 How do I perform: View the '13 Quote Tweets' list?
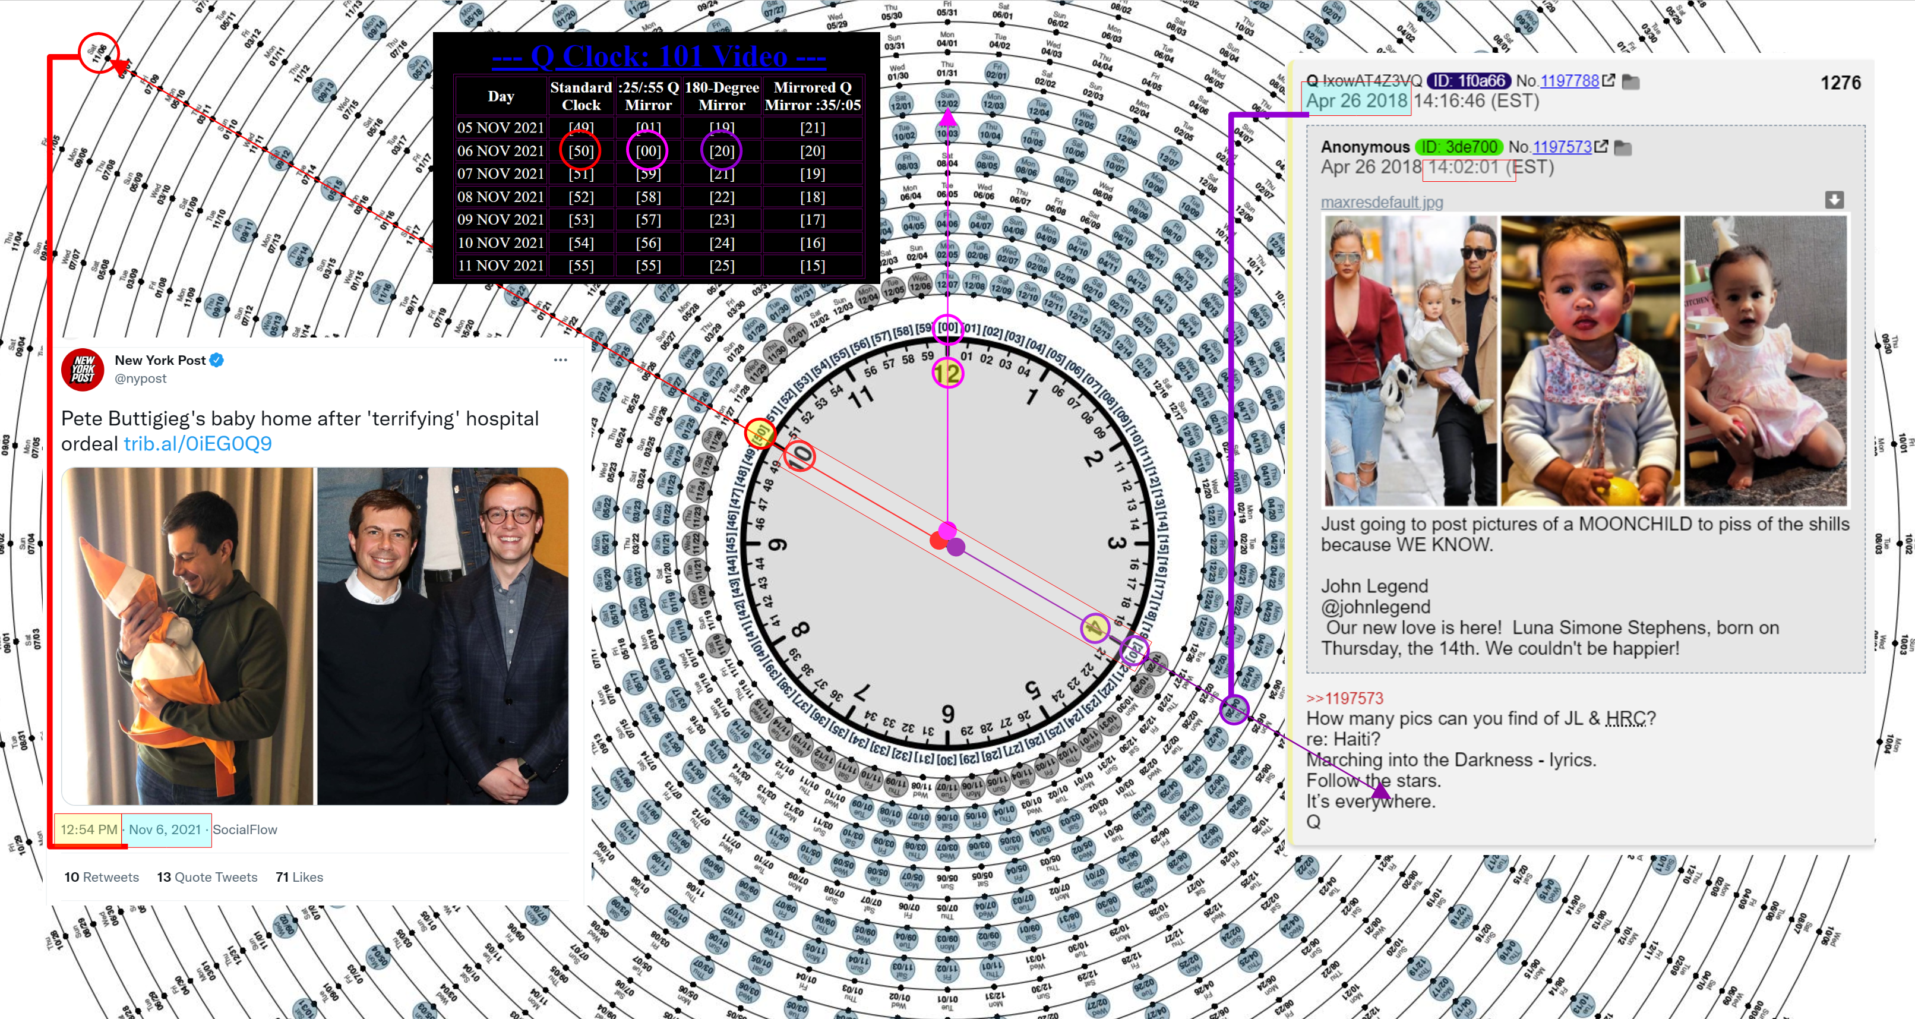[207, 877]
